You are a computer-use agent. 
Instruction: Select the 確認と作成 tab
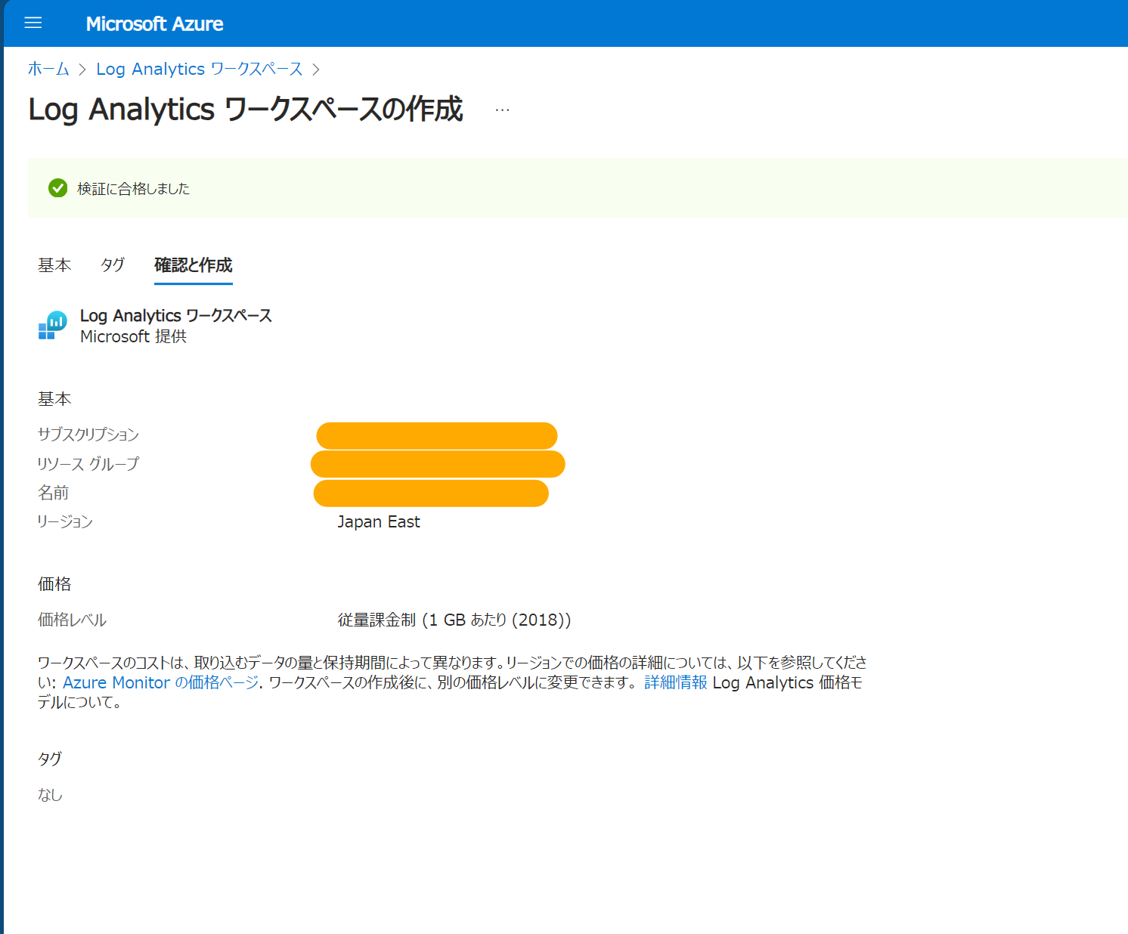click(x=193, y=266)
